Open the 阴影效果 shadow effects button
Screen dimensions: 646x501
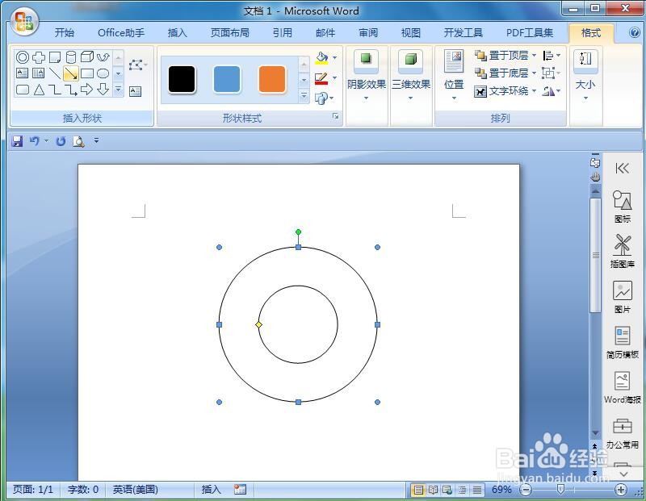[366, 75]
